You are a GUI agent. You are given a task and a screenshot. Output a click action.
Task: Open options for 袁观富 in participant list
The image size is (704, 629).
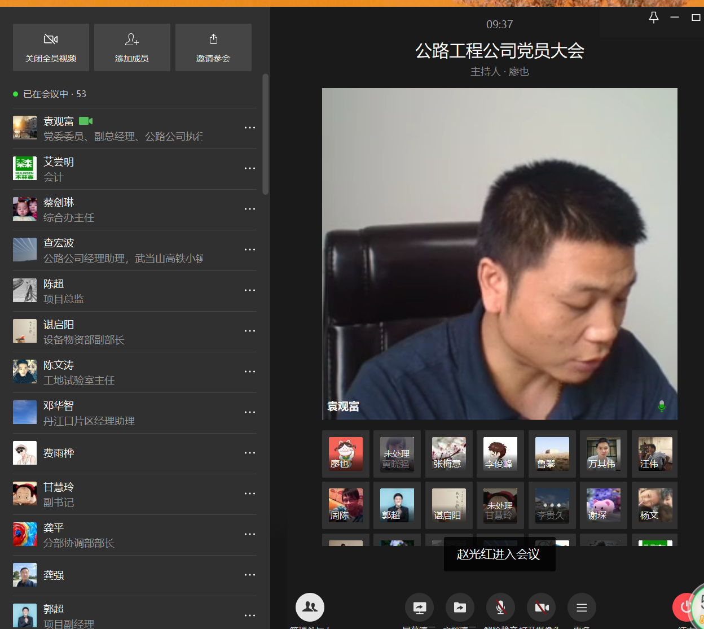coord(250,128)
